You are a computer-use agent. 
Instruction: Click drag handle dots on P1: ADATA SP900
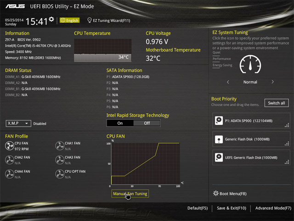tap(287, 125)
